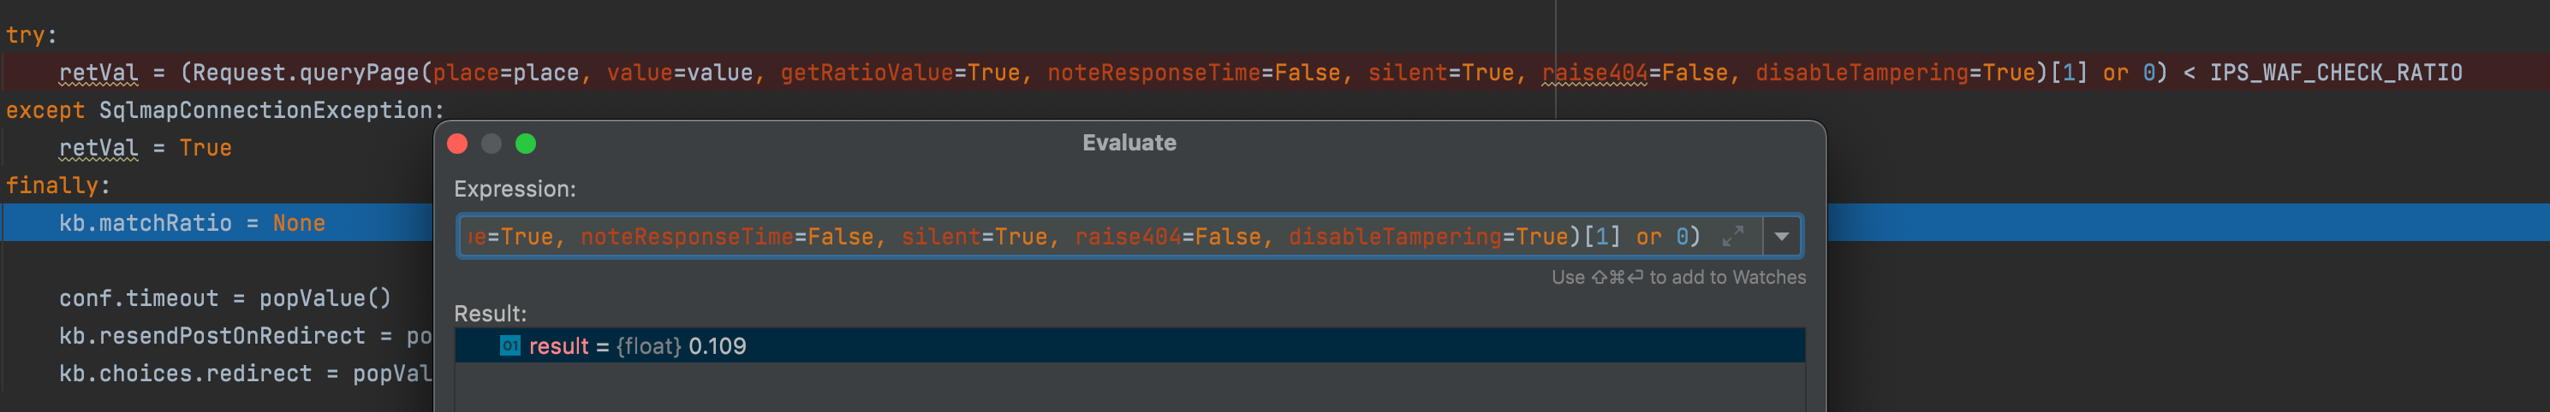Viewport: 2550px width, 412px height.
Task: Click the expand expression field icon
Action: (1732, 237)
